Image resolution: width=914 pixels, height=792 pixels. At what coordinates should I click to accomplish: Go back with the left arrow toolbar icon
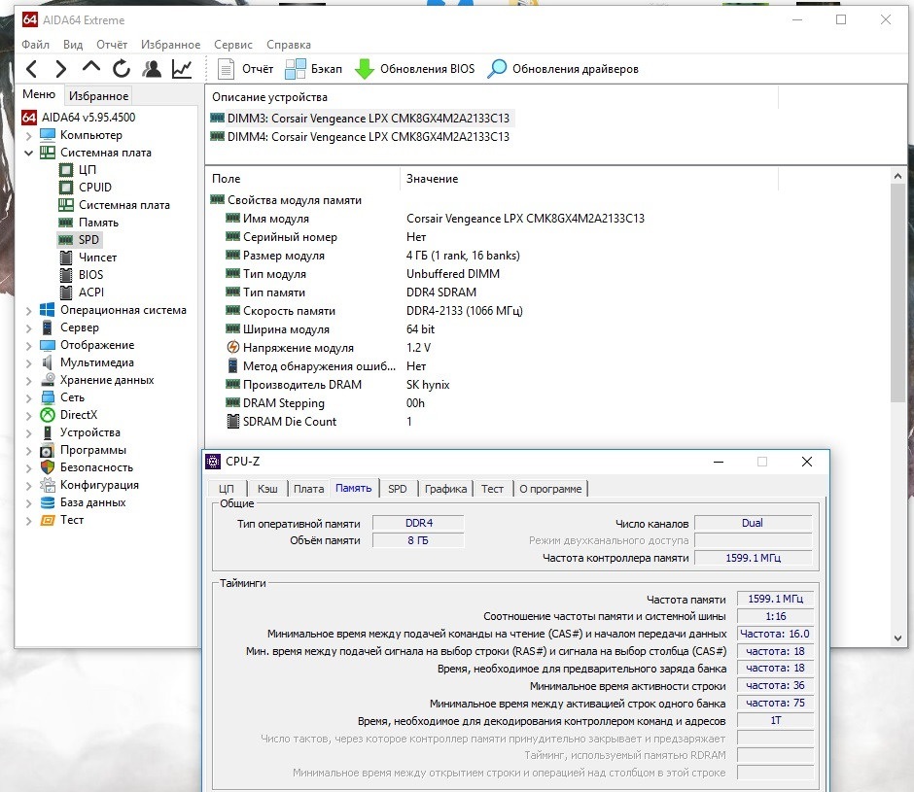tap(32, 69)
